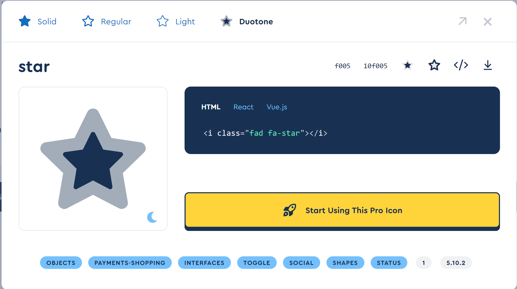
Task: Copy the f005 unicode value
Action: pos(342,66)
